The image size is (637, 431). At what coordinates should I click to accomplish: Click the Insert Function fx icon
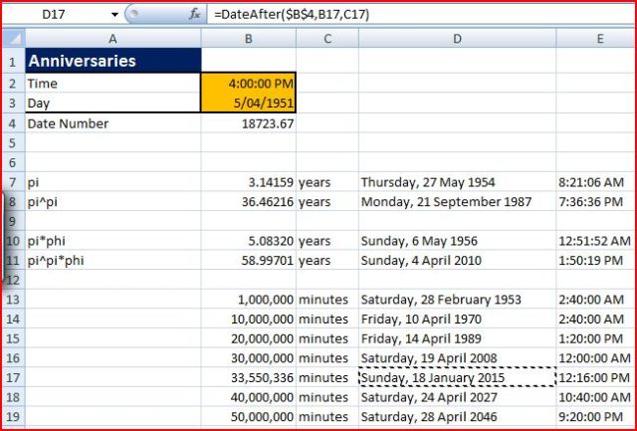(193, 15)
